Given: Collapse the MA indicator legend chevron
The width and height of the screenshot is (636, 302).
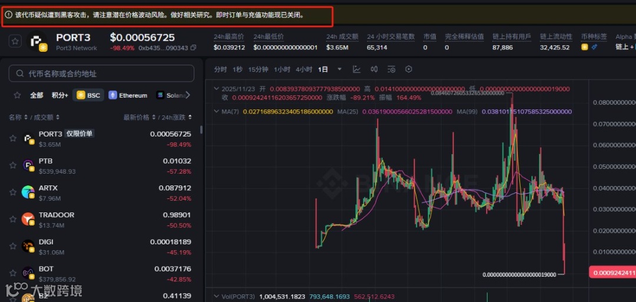Looking at the screenshot, I should tap(217, 111).
